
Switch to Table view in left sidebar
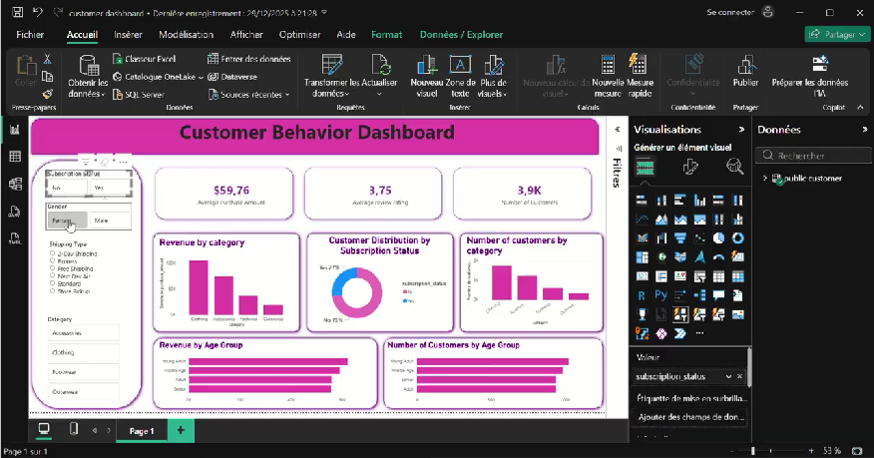(15, 157)
